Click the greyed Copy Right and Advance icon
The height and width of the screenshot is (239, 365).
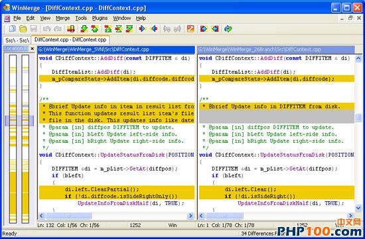[x=167, y=29]
